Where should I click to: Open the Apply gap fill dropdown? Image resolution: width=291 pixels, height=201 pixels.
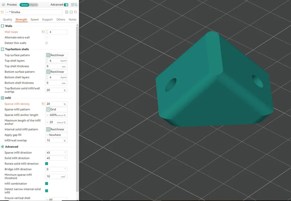click(x=56, y=135)
